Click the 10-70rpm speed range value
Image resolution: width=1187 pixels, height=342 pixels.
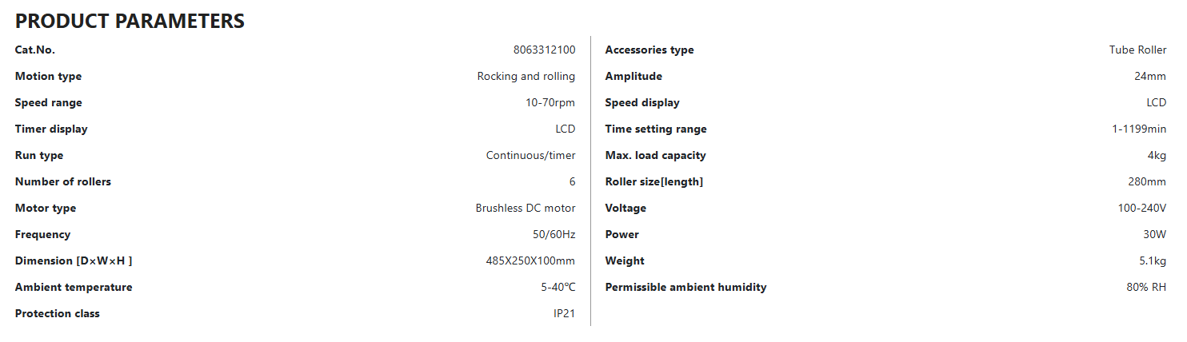550,102
